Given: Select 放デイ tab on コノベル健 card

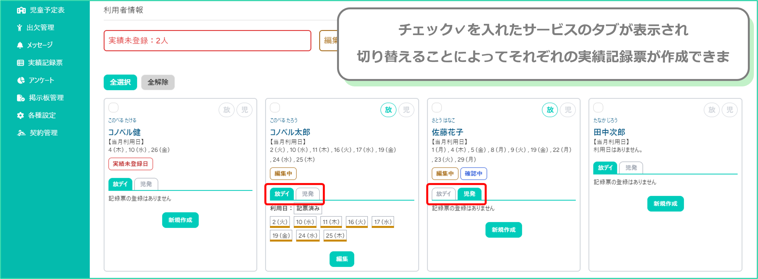Looking at the screenshot, I should pos(120,184).
